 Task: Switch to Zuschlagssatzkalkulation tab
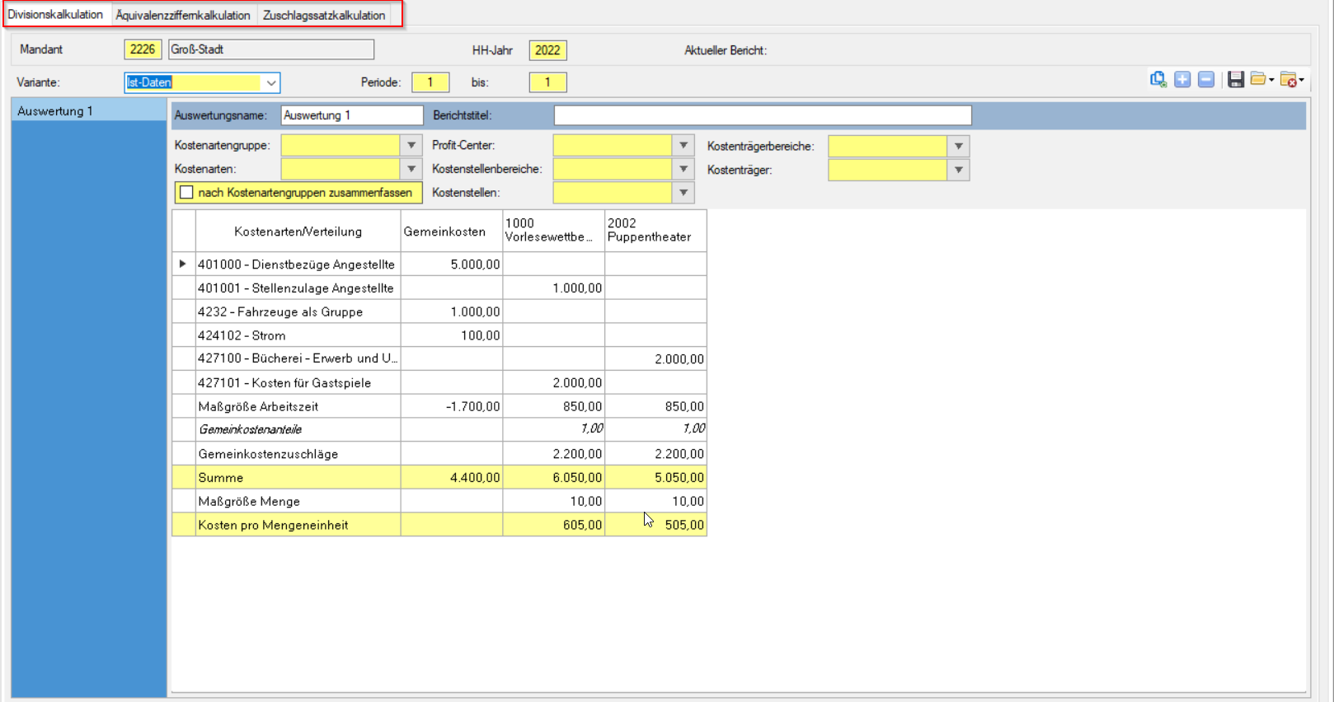coord(324,15)
